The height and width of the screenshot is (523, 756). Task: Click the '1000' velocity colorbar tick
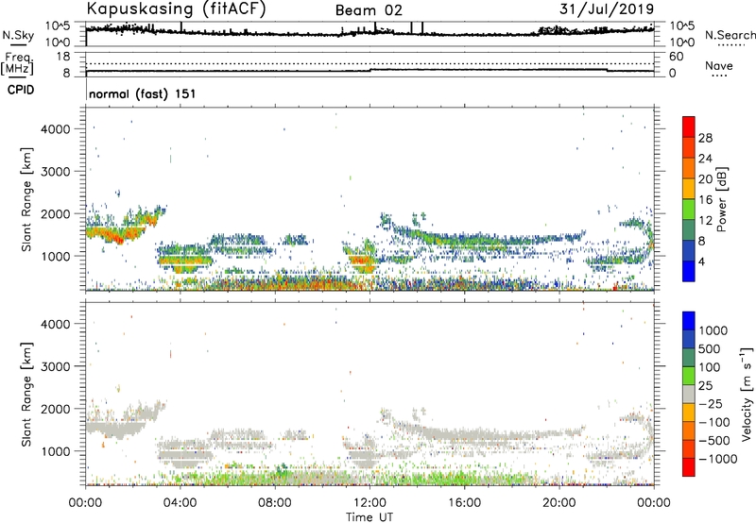[x=713, y=330]
